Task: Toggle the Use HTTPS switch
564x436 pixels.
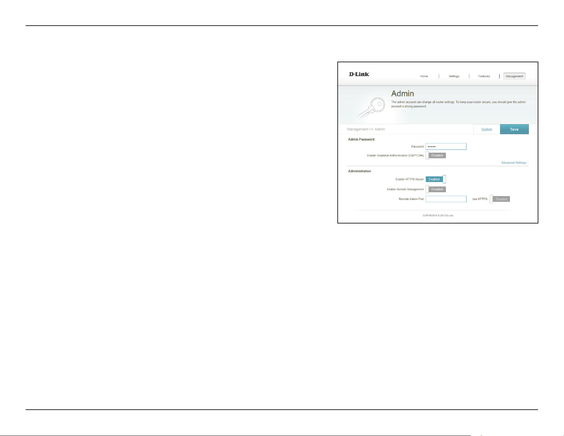Action: (x=500, y=199)
